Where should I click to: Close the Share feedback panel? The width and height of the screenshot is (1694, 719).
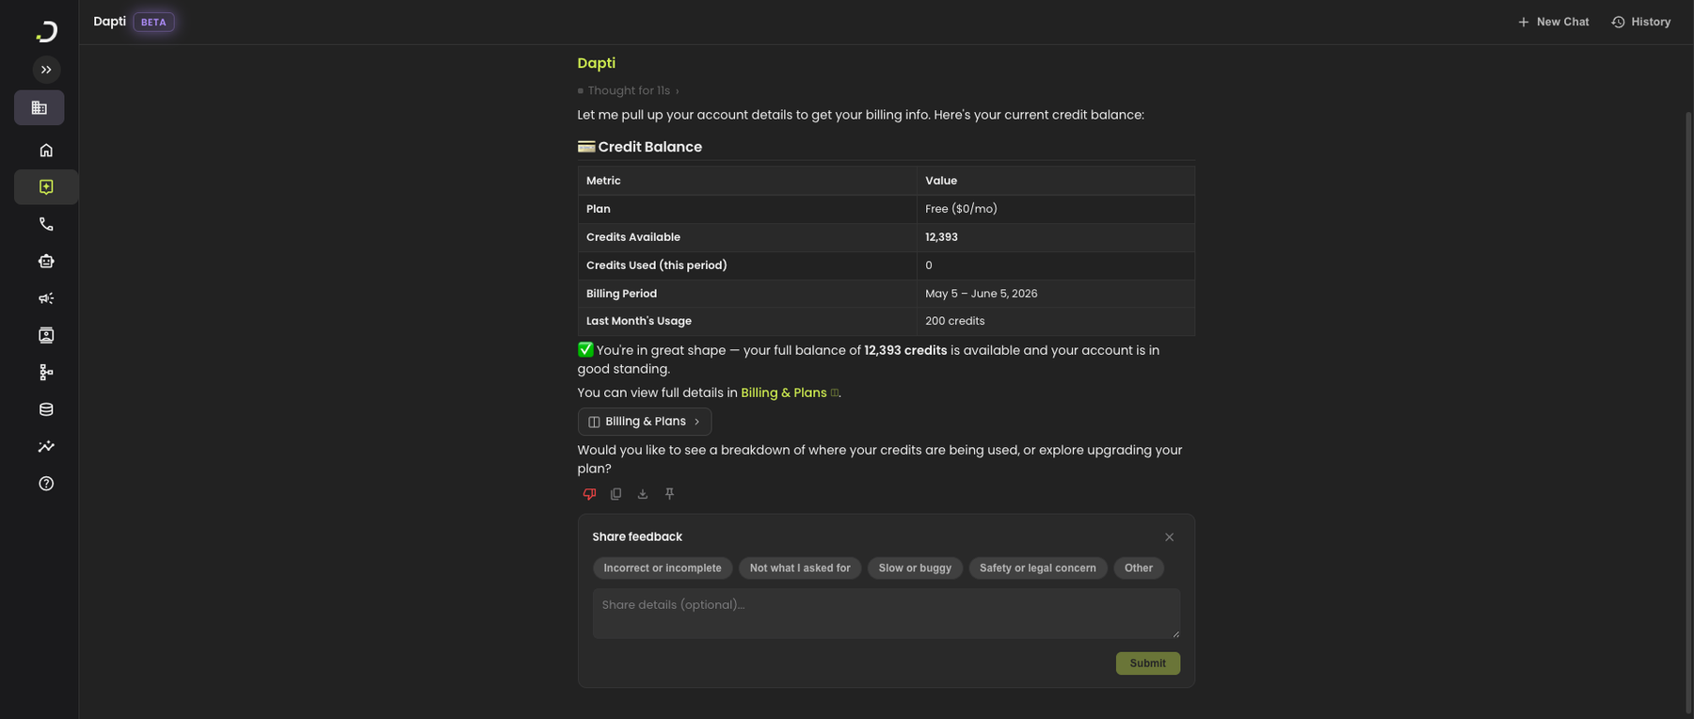click(1169, 537)
